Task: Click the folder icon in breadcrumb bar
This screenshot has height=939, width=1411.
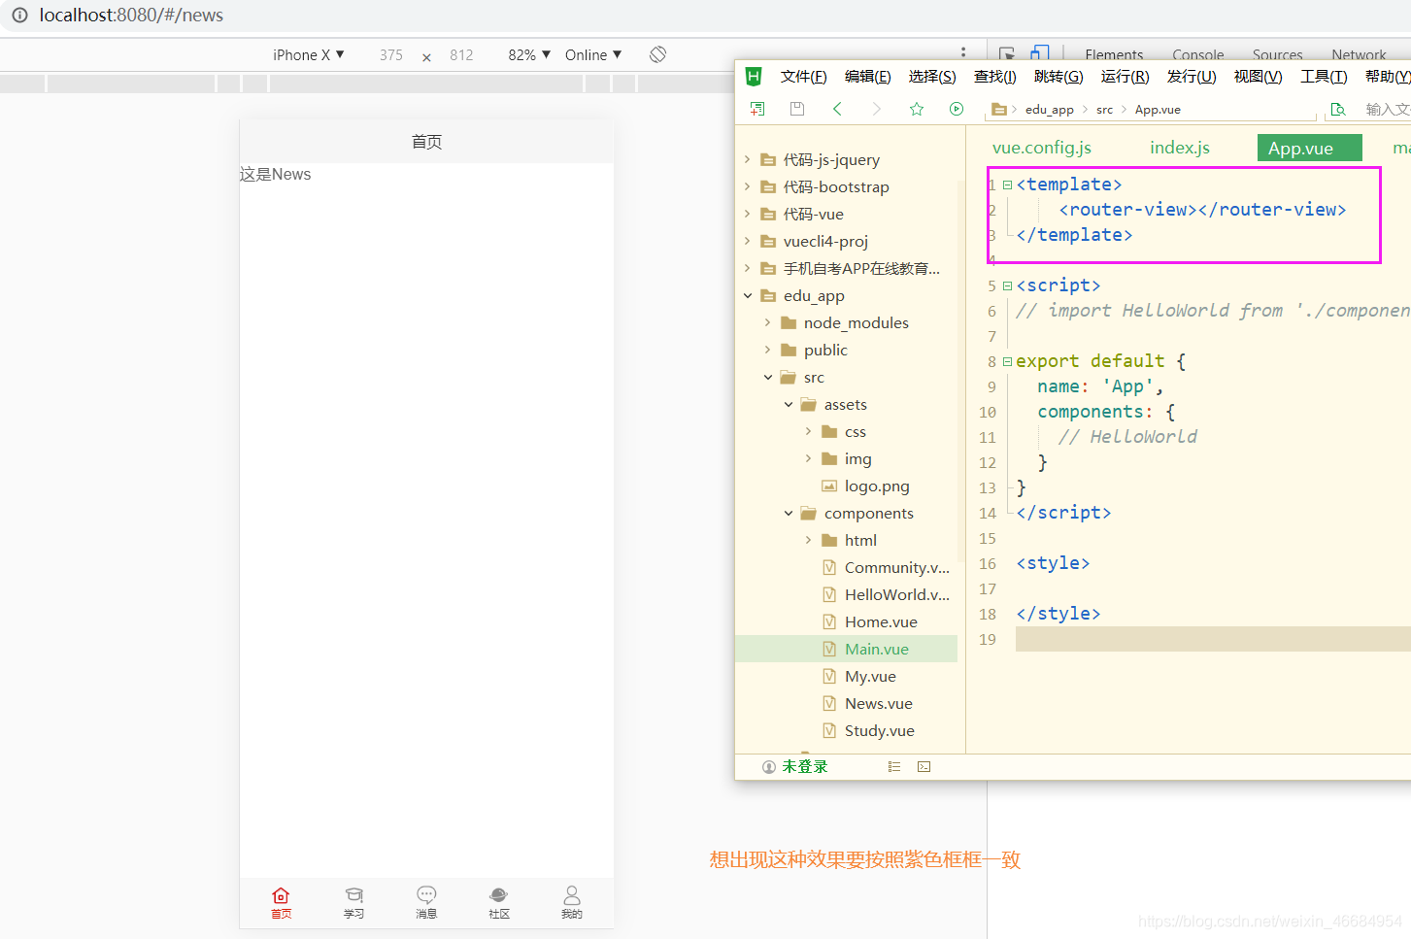Action: pyautogui.click(x=999, y=110)
